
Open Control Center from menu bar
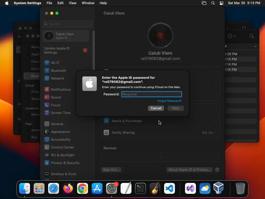click(x=222, y=3)
